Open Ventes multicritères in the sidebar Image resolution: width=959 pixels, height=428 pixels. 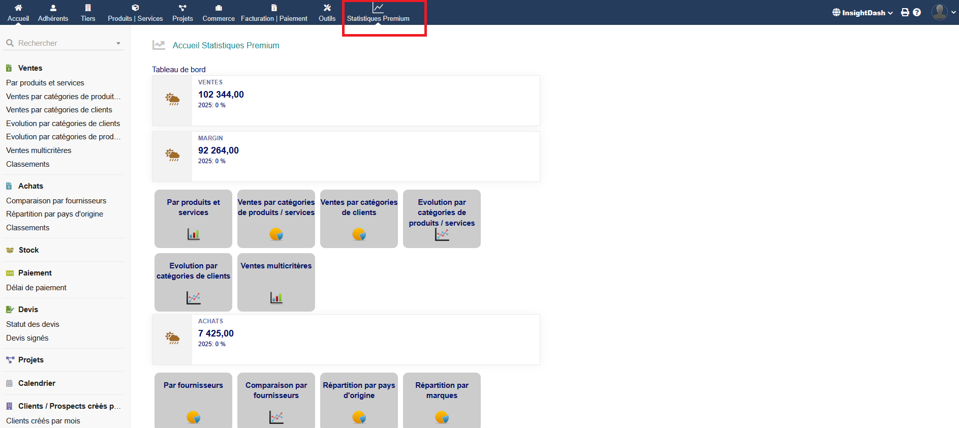(x=39, y=150)
